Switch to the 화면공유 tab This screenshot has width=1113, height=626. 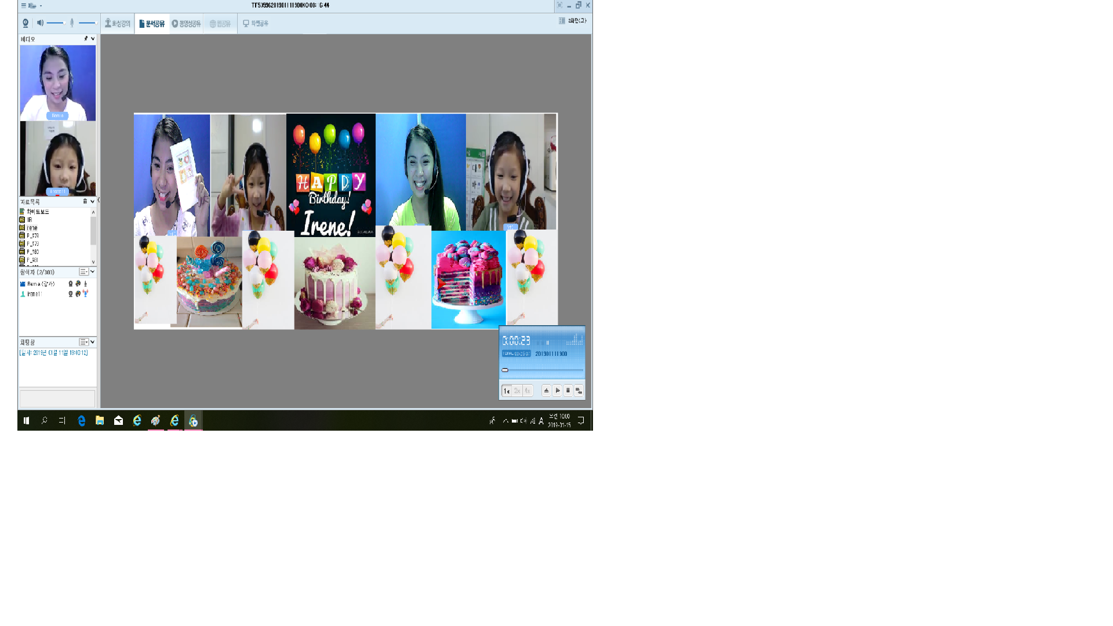[256, 24]
